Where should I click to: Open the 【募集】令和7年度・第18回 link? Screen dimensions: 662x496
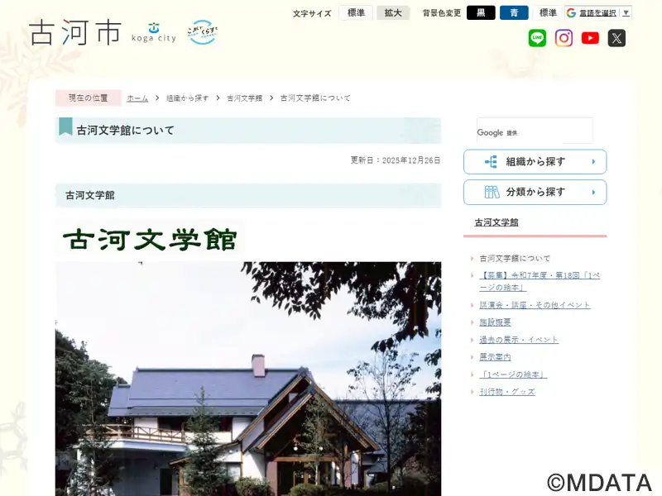tap(540, 281)
